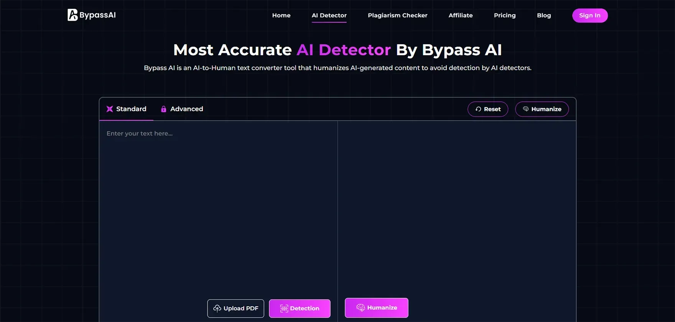Click the Sign In button
This screenshot has height=322, width=675.
coord(590,15)
